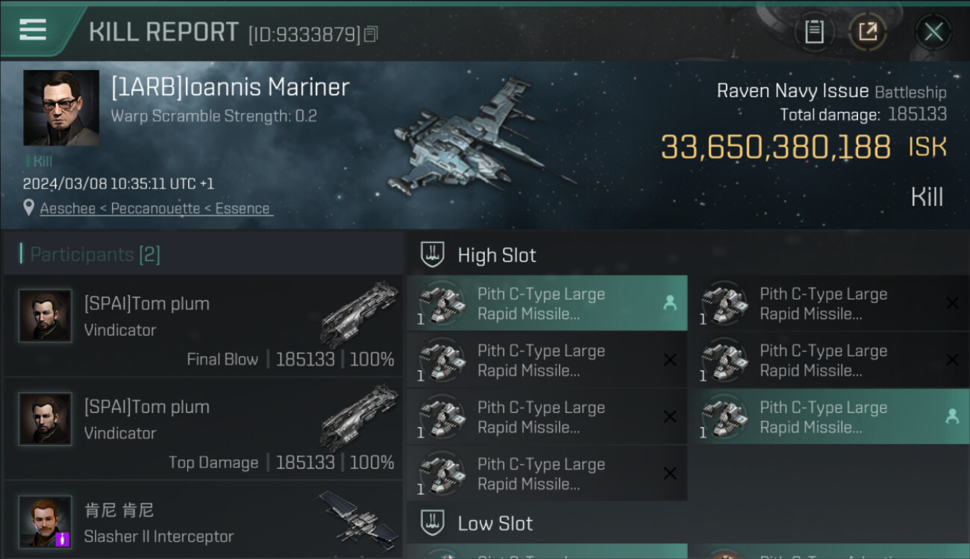The height and width of the screenshot is (559, 970).
Task: Open the Slasher II Interceptor participant
Action: 203,522
